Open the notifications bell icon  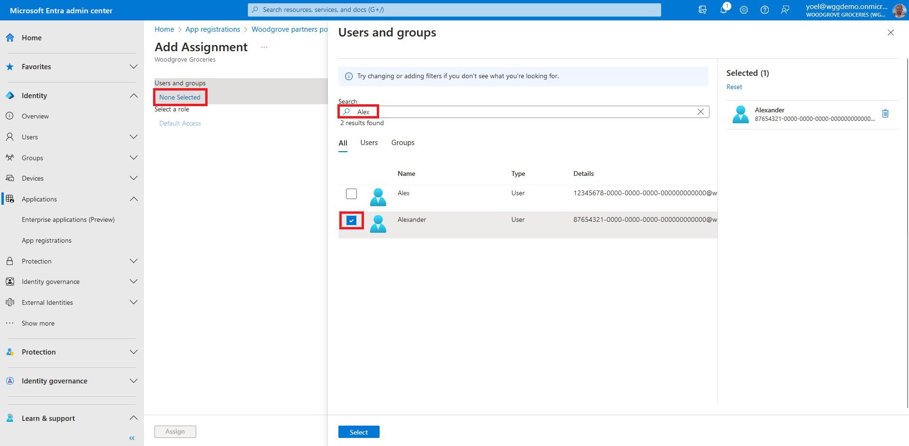(x=723, y=10)
